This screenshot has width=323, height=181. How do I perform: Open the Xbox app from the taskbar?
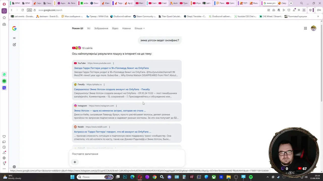click(214, 177)
